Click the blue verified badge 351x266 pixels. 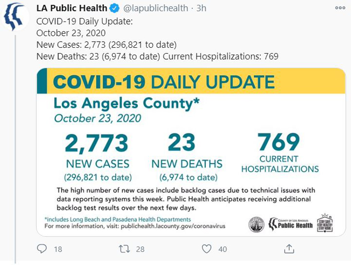[114, 9]
